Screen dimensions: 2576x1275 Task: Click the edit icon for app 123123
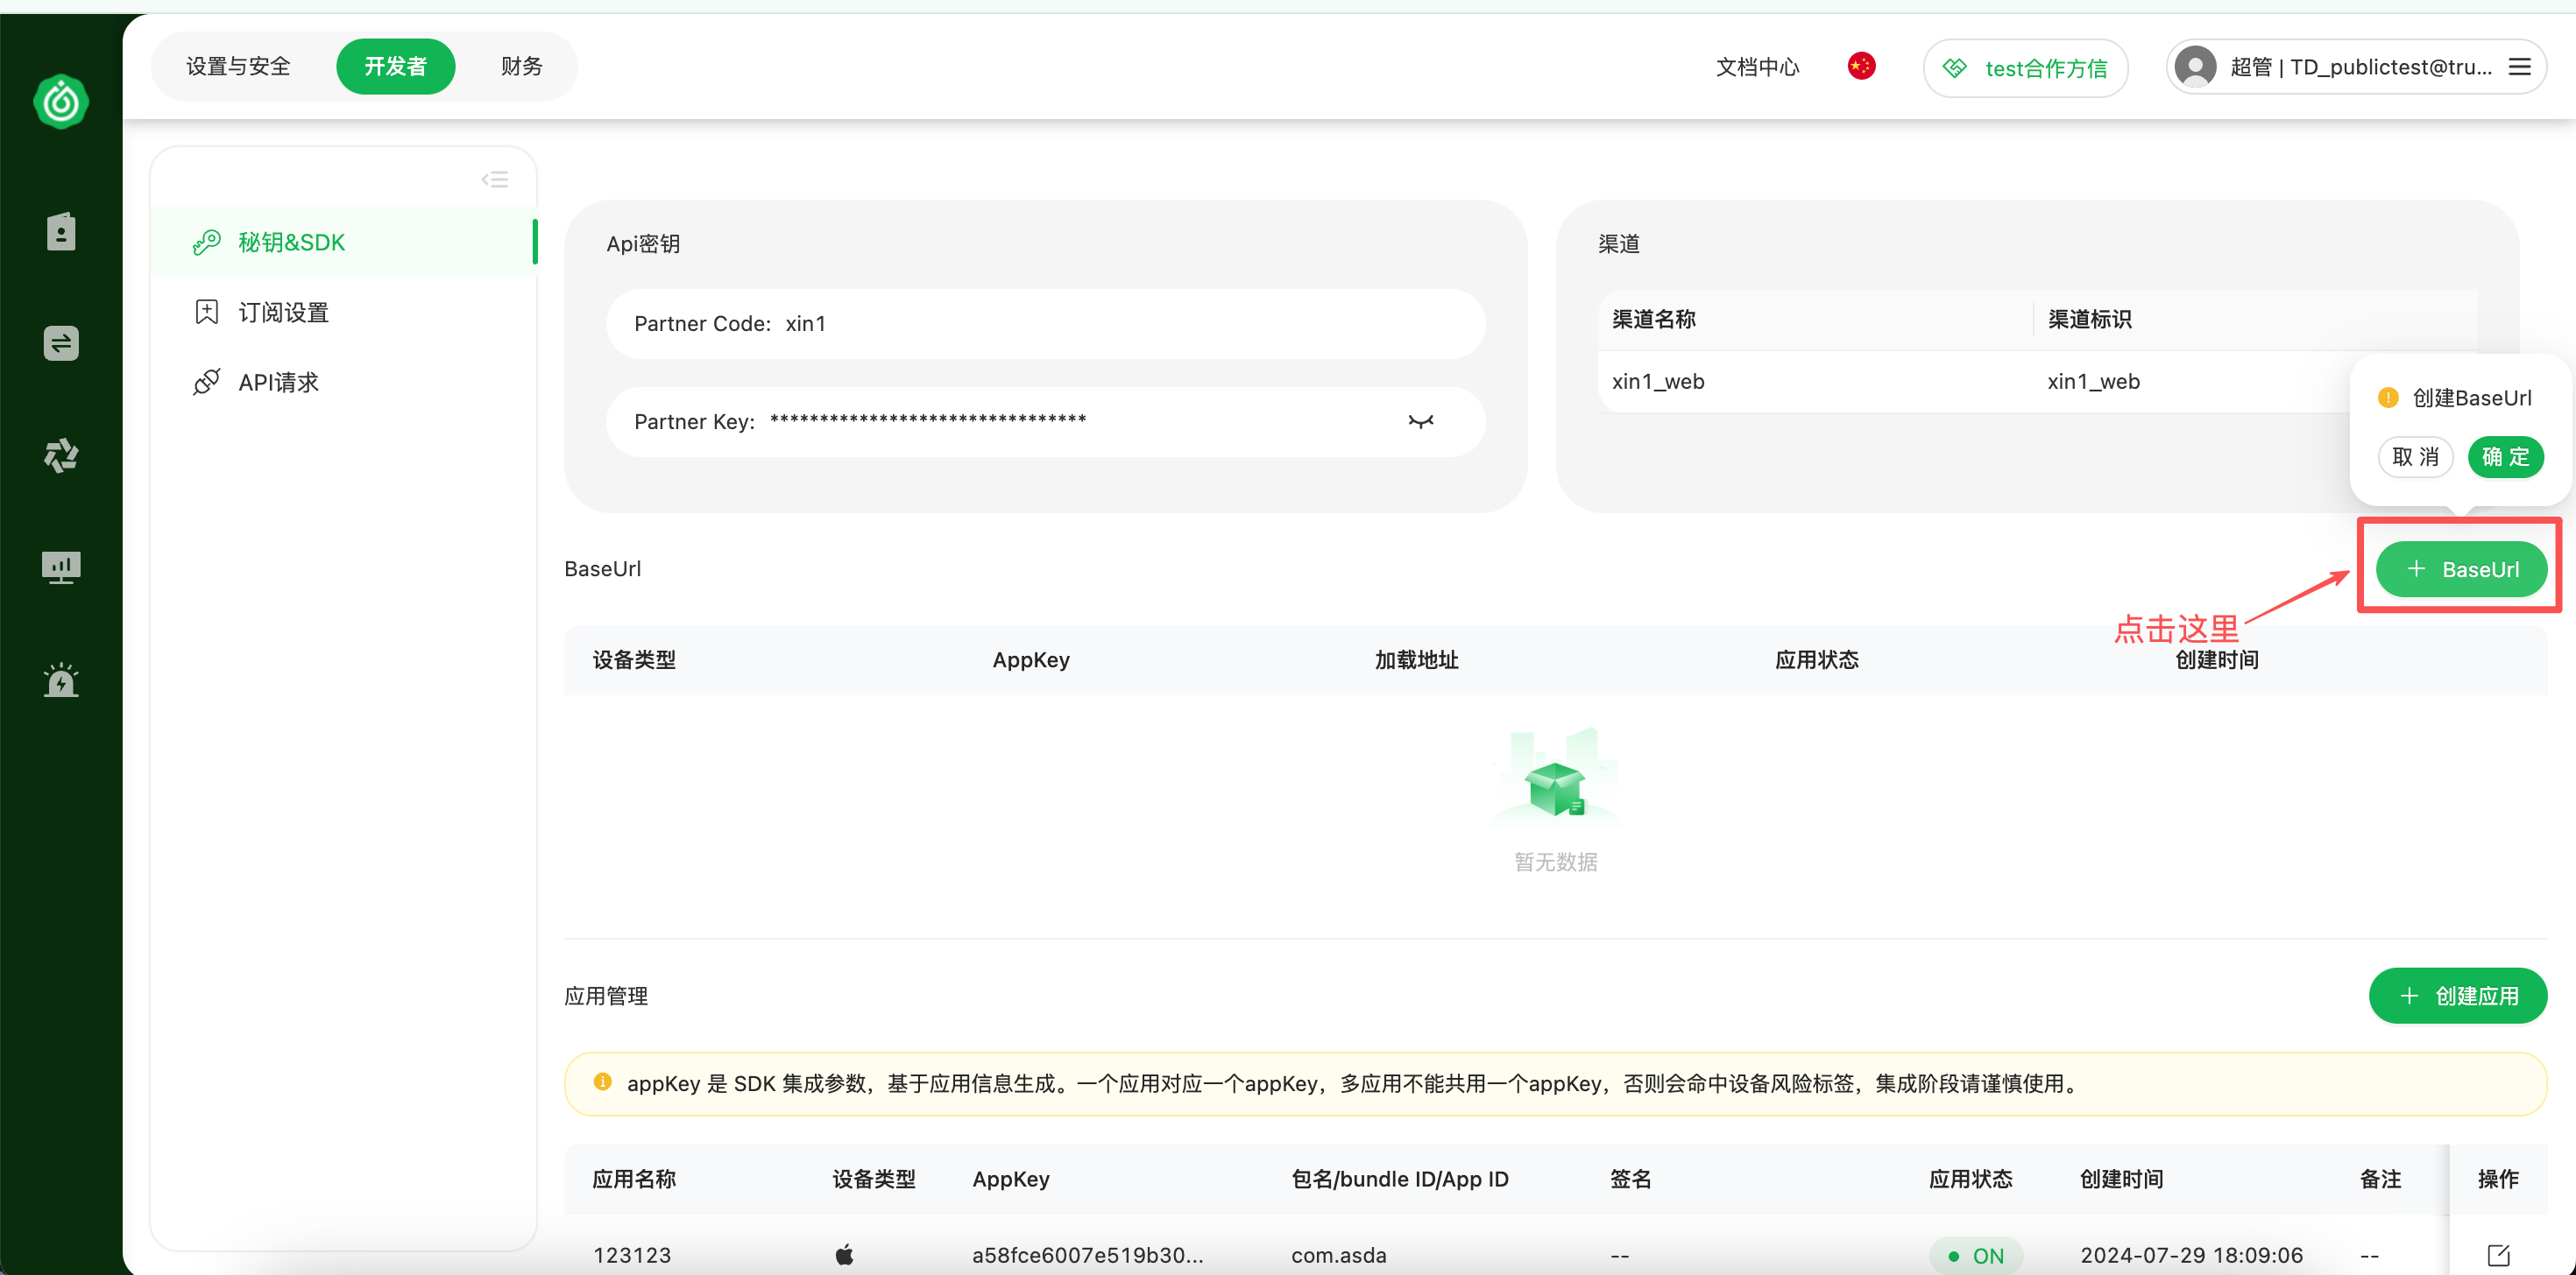(2498, 1255)
